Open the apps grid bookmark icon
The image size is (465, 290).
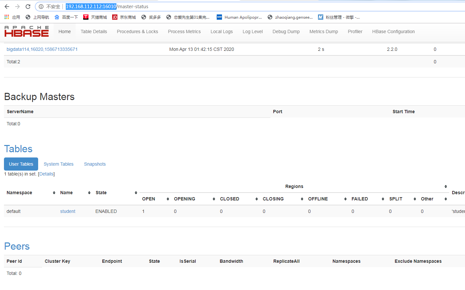(x=7, y=17)
